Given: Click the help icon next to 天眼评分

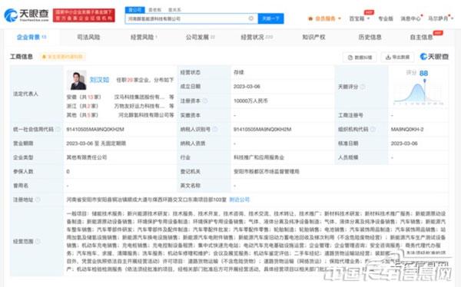Looking at the screenshot, I should click(x=363, y=87).
